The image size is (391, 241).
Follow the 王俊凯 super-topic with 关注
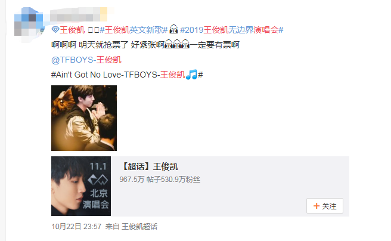pos(325,206)
